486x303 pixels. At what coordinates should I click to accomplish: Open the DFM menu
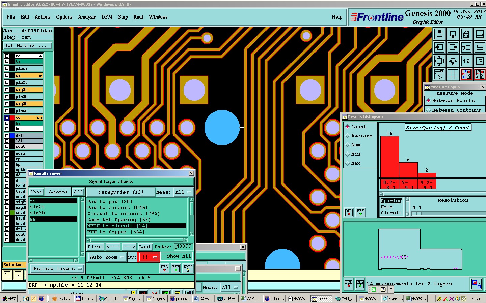tap(107, 17)
